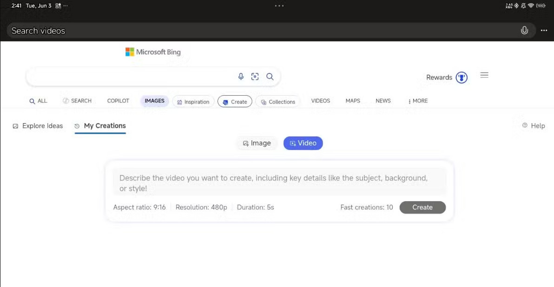Click the Help question mark icon

coord(525,125)
